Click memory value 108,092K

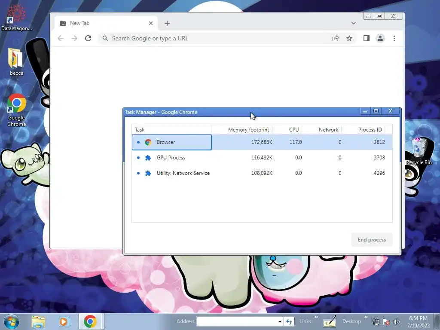[x=262, y=173]
